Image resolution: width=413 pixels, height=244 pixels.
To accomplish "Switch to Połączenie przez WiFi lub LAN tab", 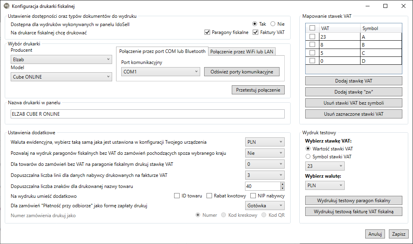I will [x=242, y=51].
